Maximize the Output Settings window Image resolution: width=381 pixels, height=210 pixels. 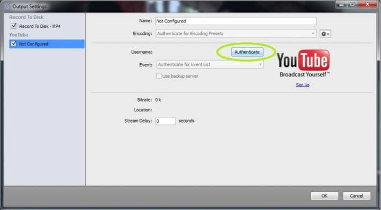[353, 4]
